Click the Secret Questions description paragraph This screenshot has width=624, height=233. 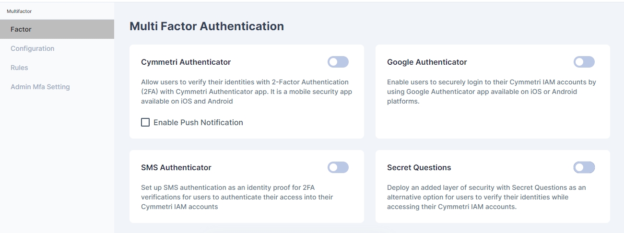[x=486, y=197]
